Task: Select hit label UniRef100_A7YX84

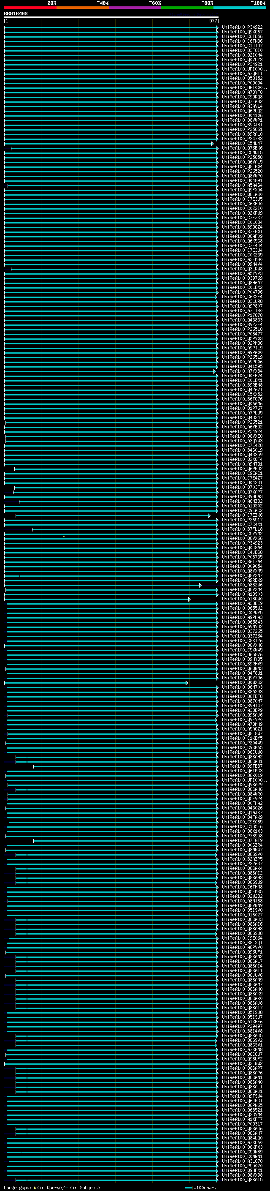Action: coord(242,371)
